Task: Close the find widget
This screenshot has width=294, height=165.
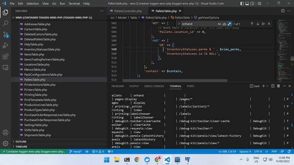Action: coord(269,24)
